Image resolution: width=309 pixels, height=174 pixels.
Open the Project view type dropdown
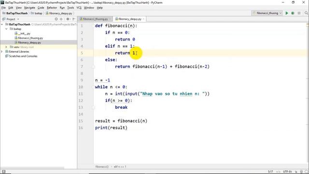18,19
